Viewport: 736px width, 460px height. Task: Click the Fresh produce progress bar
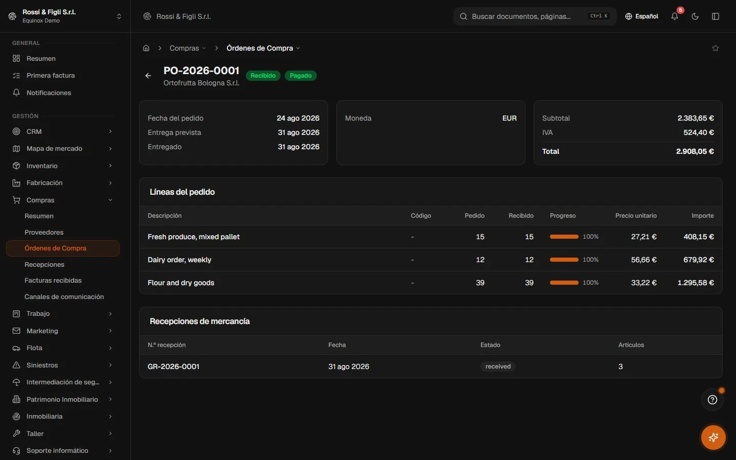click(x=564, y=237)
